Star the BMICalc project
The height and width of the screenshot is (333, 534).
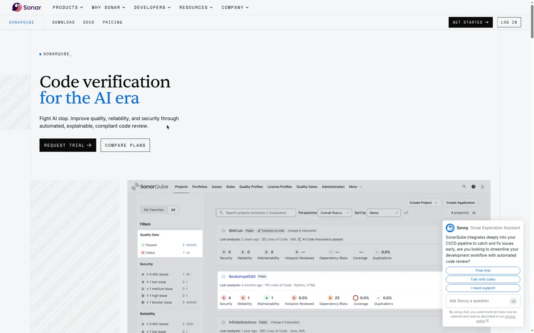coord(224,231)
